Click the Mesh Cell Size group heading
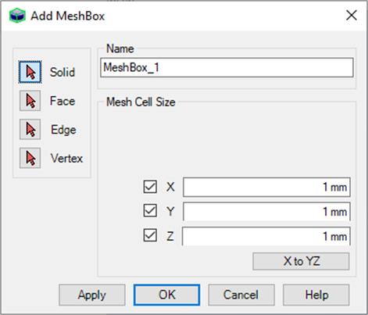 point(141,102)
